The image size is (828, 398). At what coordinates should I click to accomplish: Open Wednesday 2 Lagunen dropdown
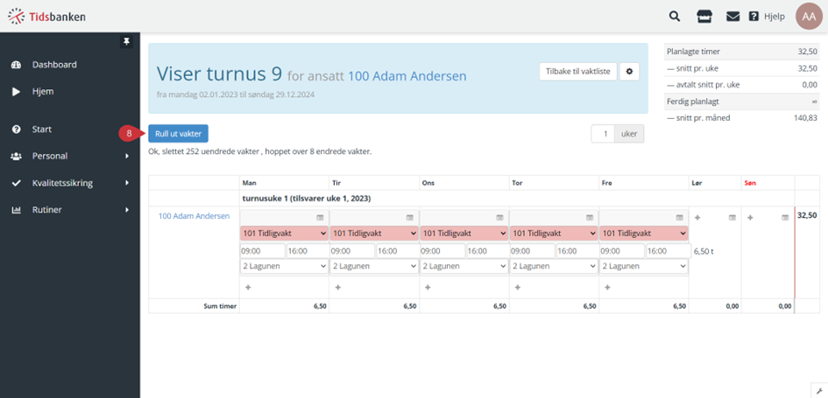coord(464,266)
